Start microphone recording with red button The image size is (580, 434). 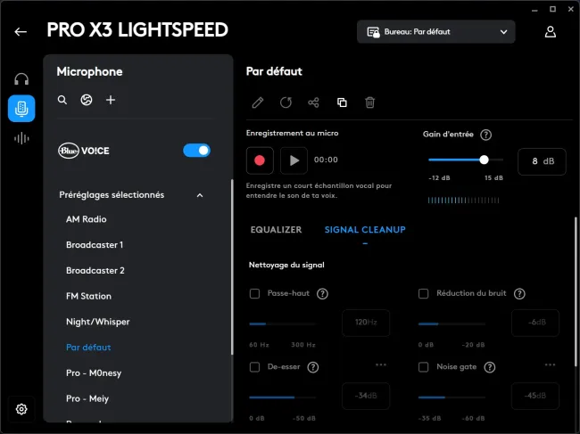coord(260,160)
